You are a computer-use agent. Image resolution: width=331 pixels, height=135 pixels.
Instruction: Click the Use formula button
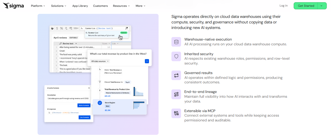click(84, 117)
